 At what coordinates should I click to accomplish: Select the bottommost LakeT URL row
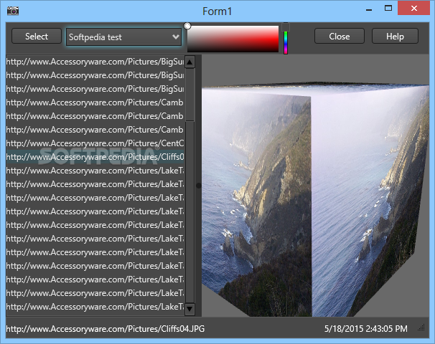(95, 307)
